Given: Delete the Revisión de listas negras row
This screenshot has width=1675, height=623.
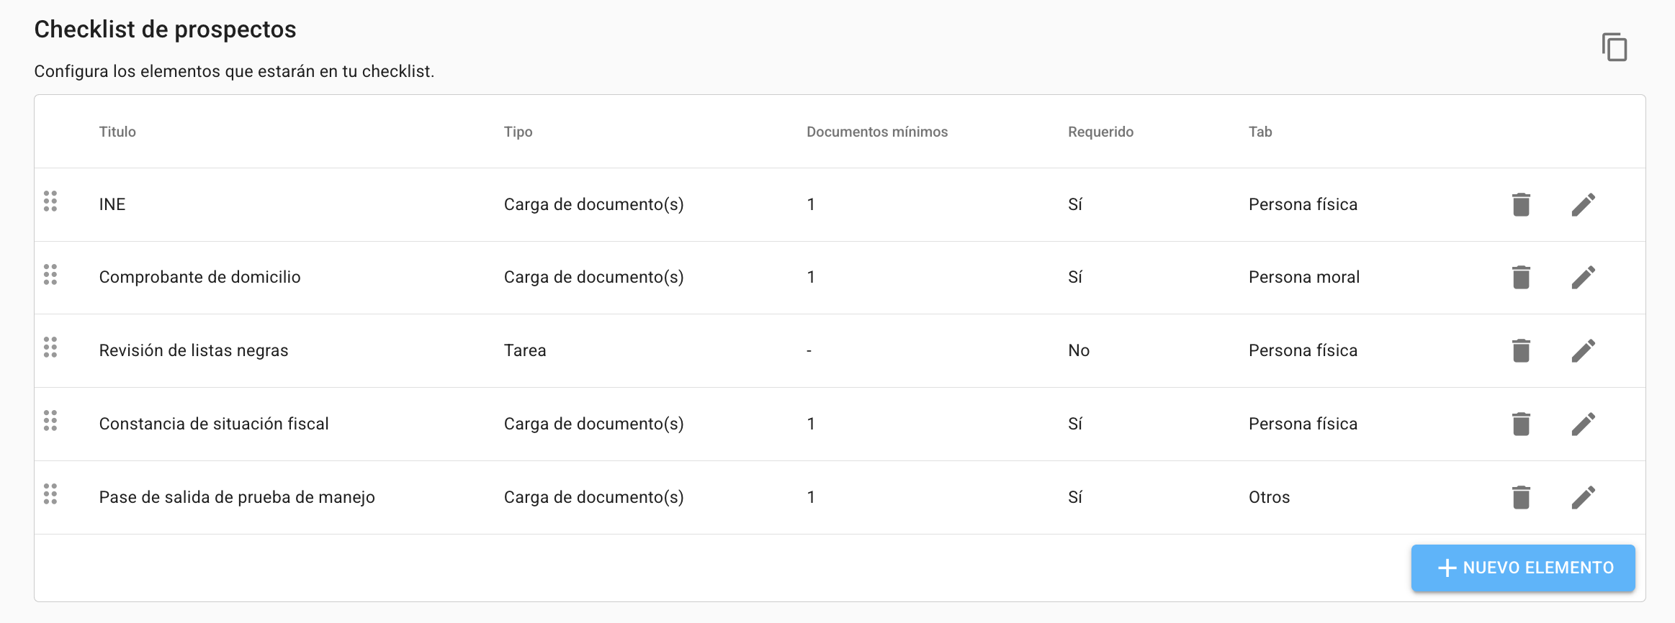Looking at the screenshot, I should click(x=1521, y=351).
